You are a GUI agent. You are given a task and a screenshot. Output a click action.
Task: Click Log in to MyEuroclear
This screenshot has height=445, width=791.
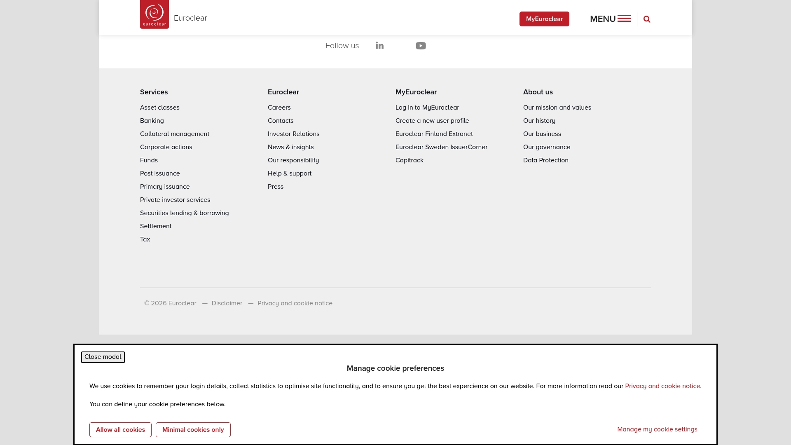(x=427, y=108)
